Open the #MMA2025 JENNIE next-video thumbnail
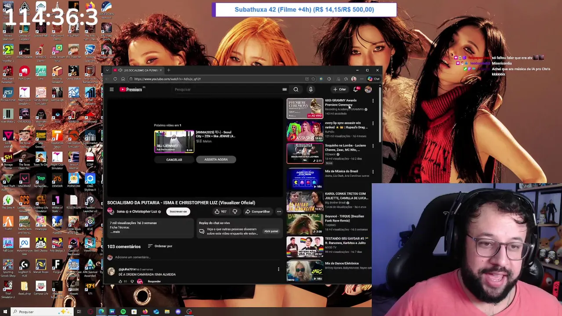 pos(174,141)
